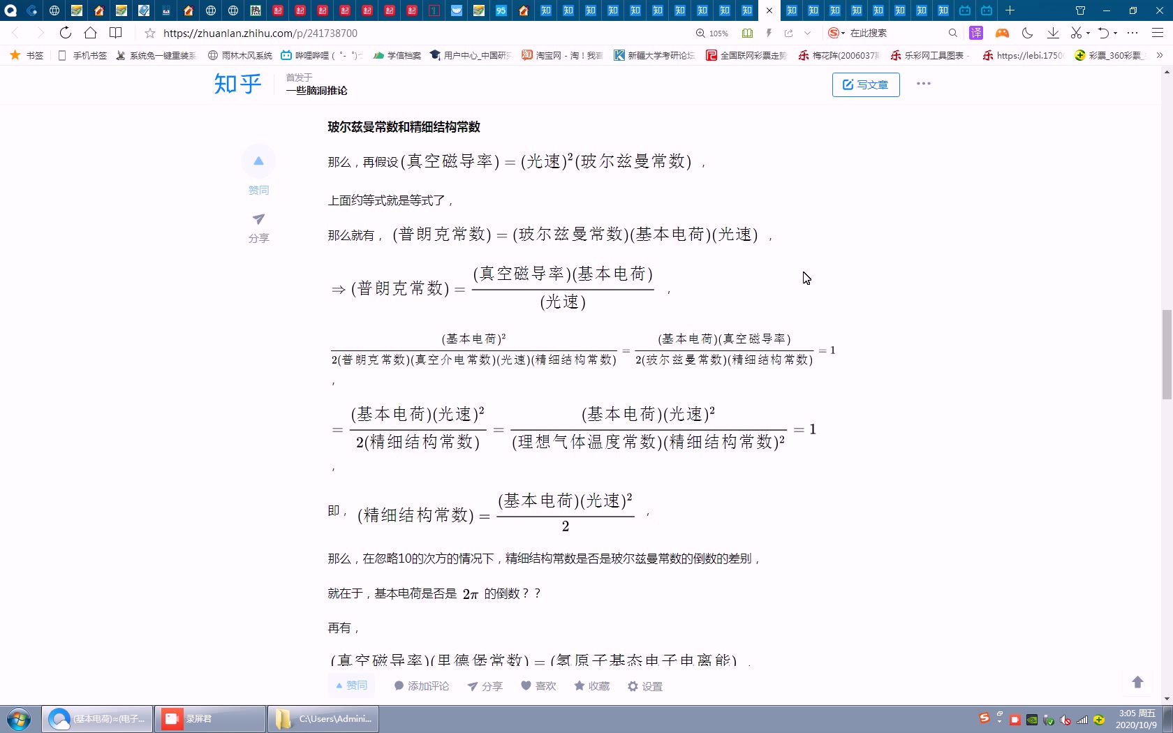Open the orange gamepad games icon
The height and width of the screenshot is (733, 1173).
(x=1002, y=34)
